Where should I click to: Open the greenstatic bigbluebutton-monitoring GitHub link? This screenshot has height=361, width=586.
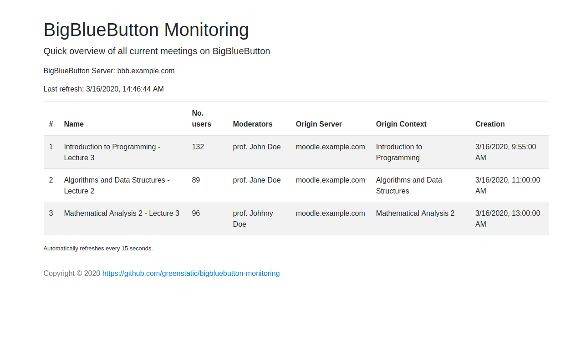pos(191,274)
